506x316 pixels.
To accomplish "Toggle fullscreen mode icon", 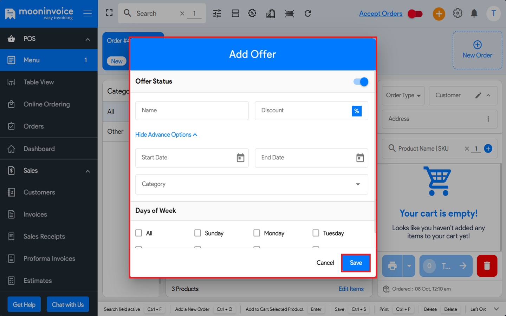I will (x=109, y=13).
